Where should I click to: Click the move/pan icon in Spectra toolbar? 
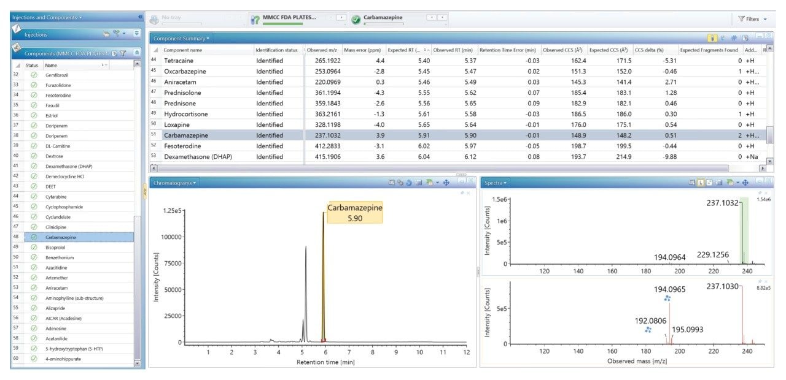[745, 182]
